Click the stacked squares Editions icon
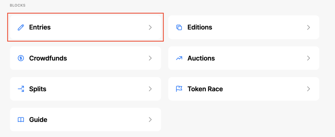Screen dimensions: 335x137 (179, 27)
